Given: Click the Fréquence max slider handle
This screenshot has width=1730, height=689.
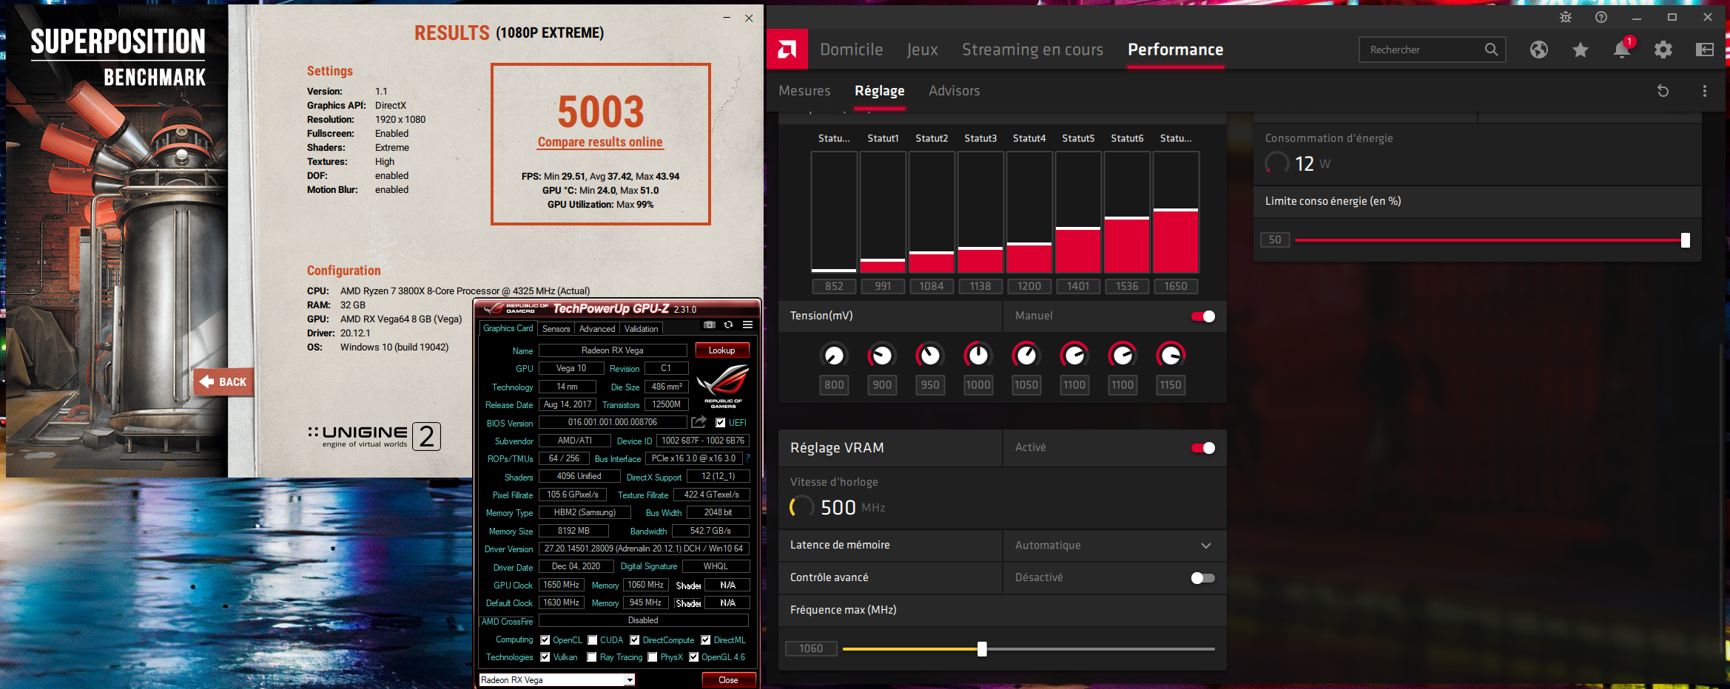Looking at the screenshot, I should coord(982,649).
